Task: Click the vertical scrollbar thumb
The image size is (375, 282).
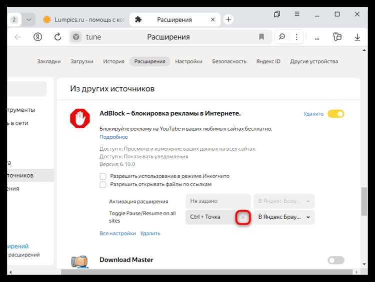Action: [364, 201]
